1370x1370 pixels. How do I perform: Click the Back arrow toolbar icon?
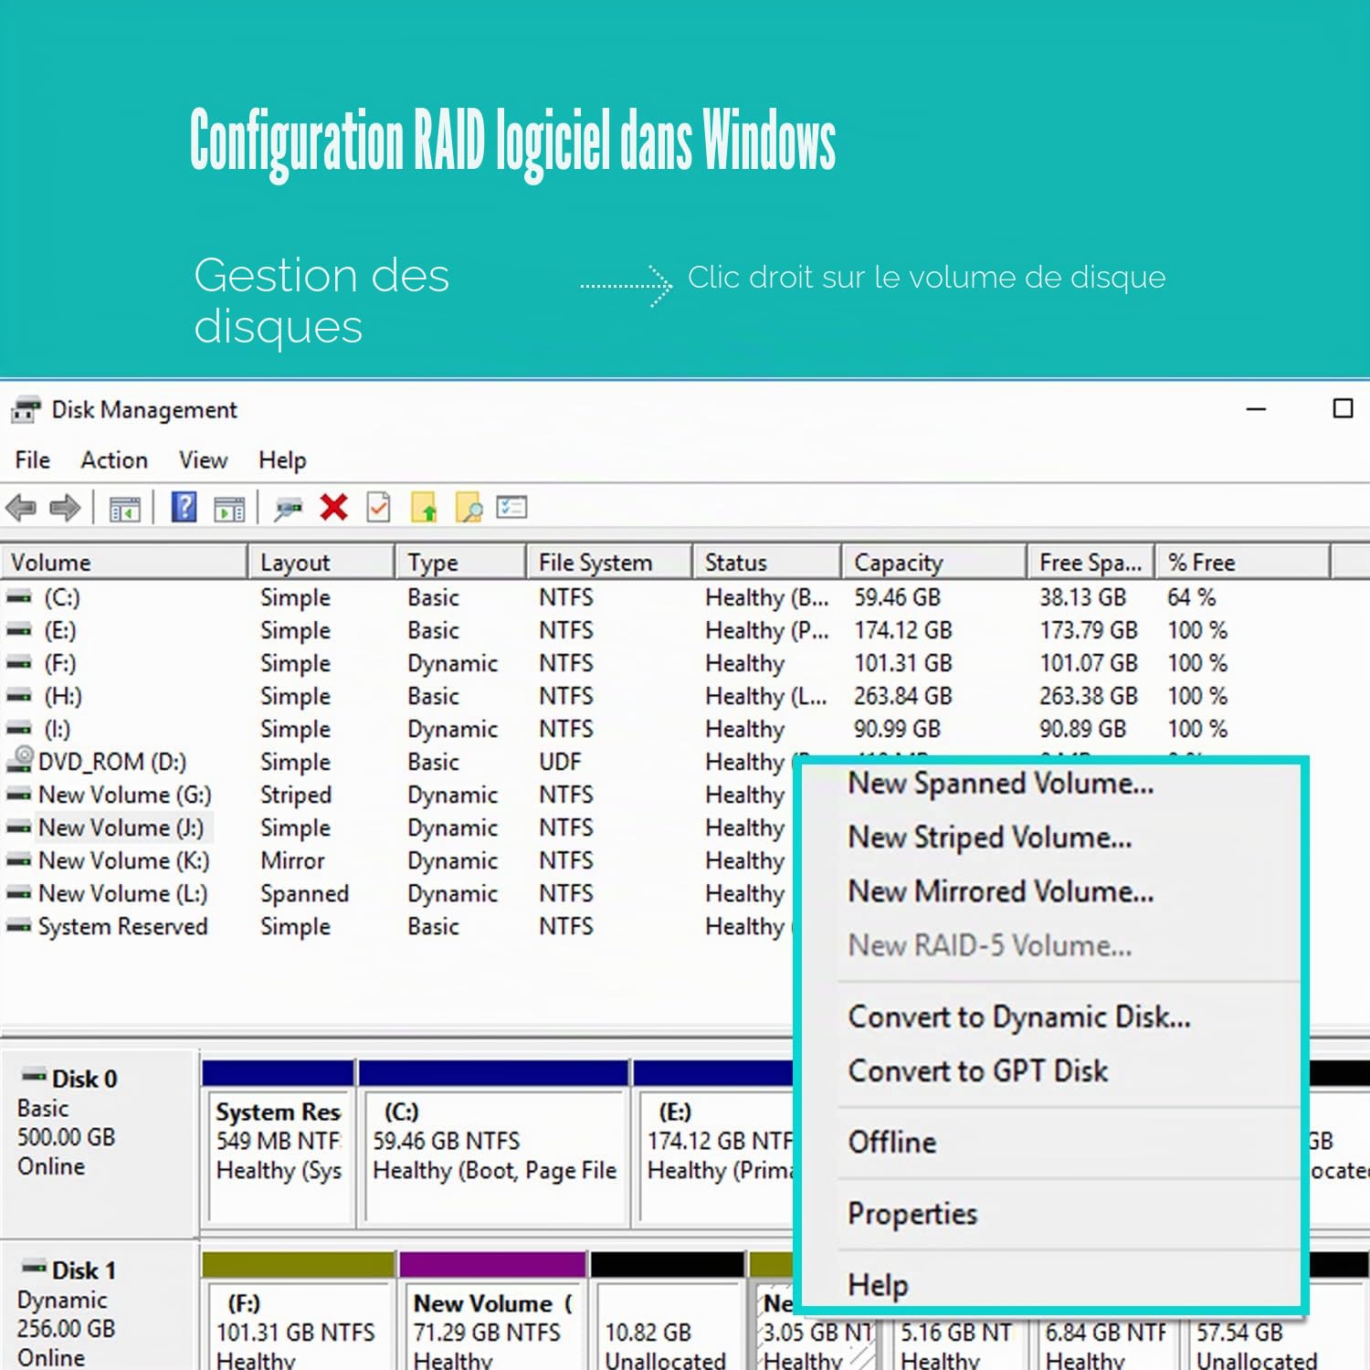click(x=21, y=508)
